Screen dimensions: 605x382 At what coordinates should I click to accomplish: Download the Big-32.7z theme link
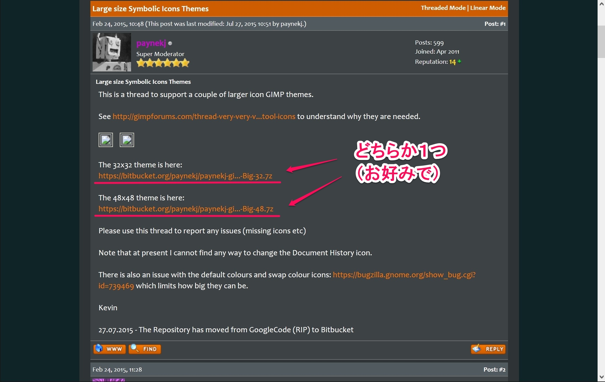point(185,176)
